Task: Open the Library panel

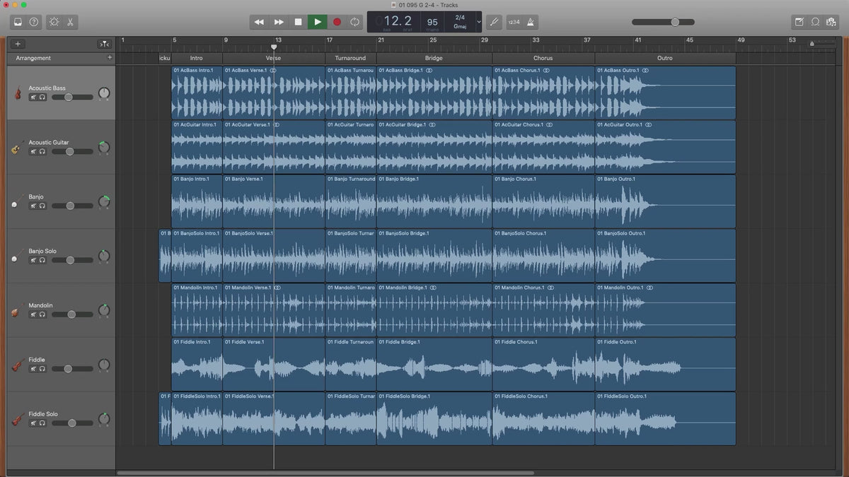Action: 18,22
